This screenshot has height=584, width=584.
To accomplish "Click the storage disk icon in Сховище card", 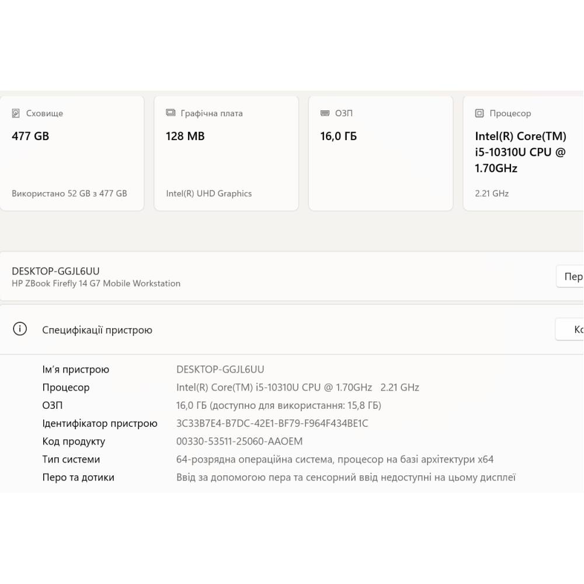I will point(16,113).
